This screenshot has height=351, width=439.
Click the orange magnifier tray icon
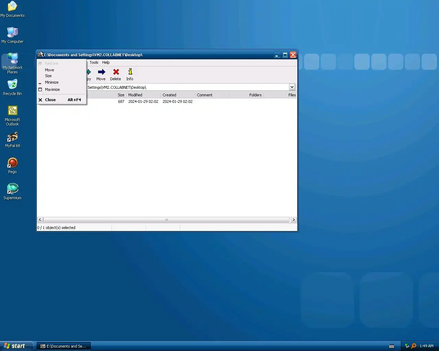[x=414, y=346]
